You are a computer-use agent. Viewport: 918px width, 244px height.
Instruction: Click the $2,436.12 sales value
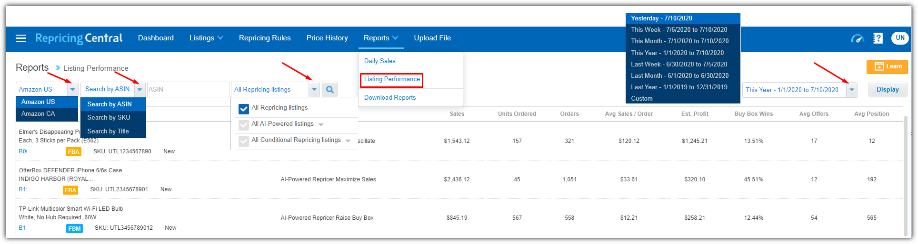pyautogui.click(x=457, y=179)
